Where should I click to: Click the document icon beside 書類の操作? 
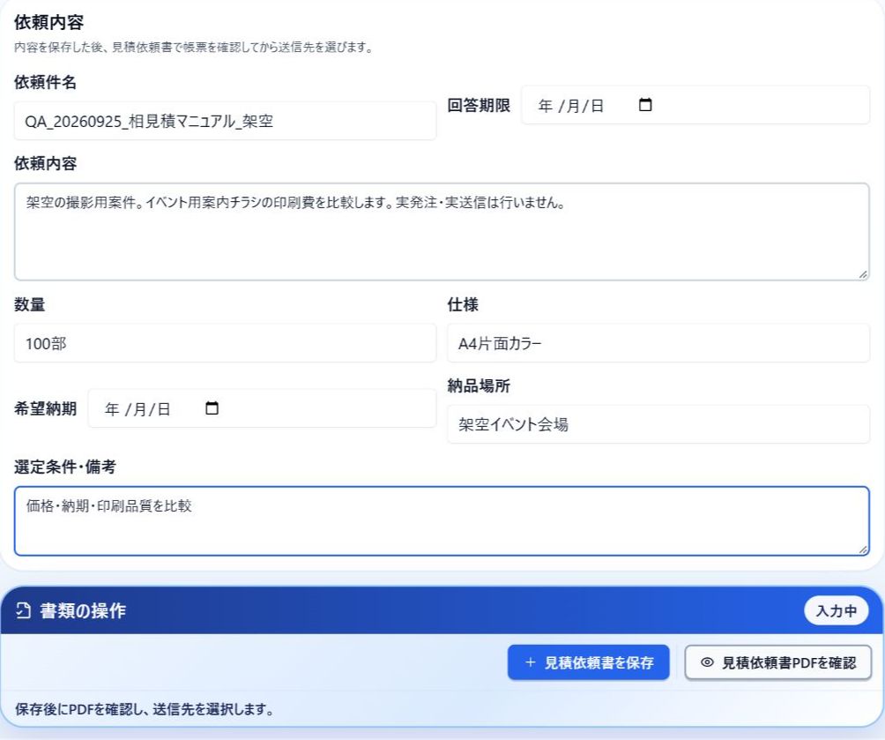(x=23, y=610)
